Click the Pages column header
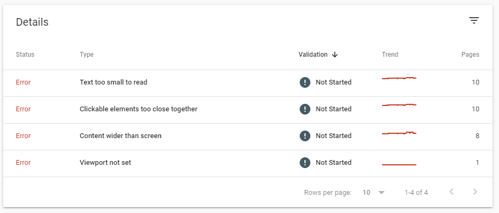The height and width of the screenshot is (213, 499). 471,55
